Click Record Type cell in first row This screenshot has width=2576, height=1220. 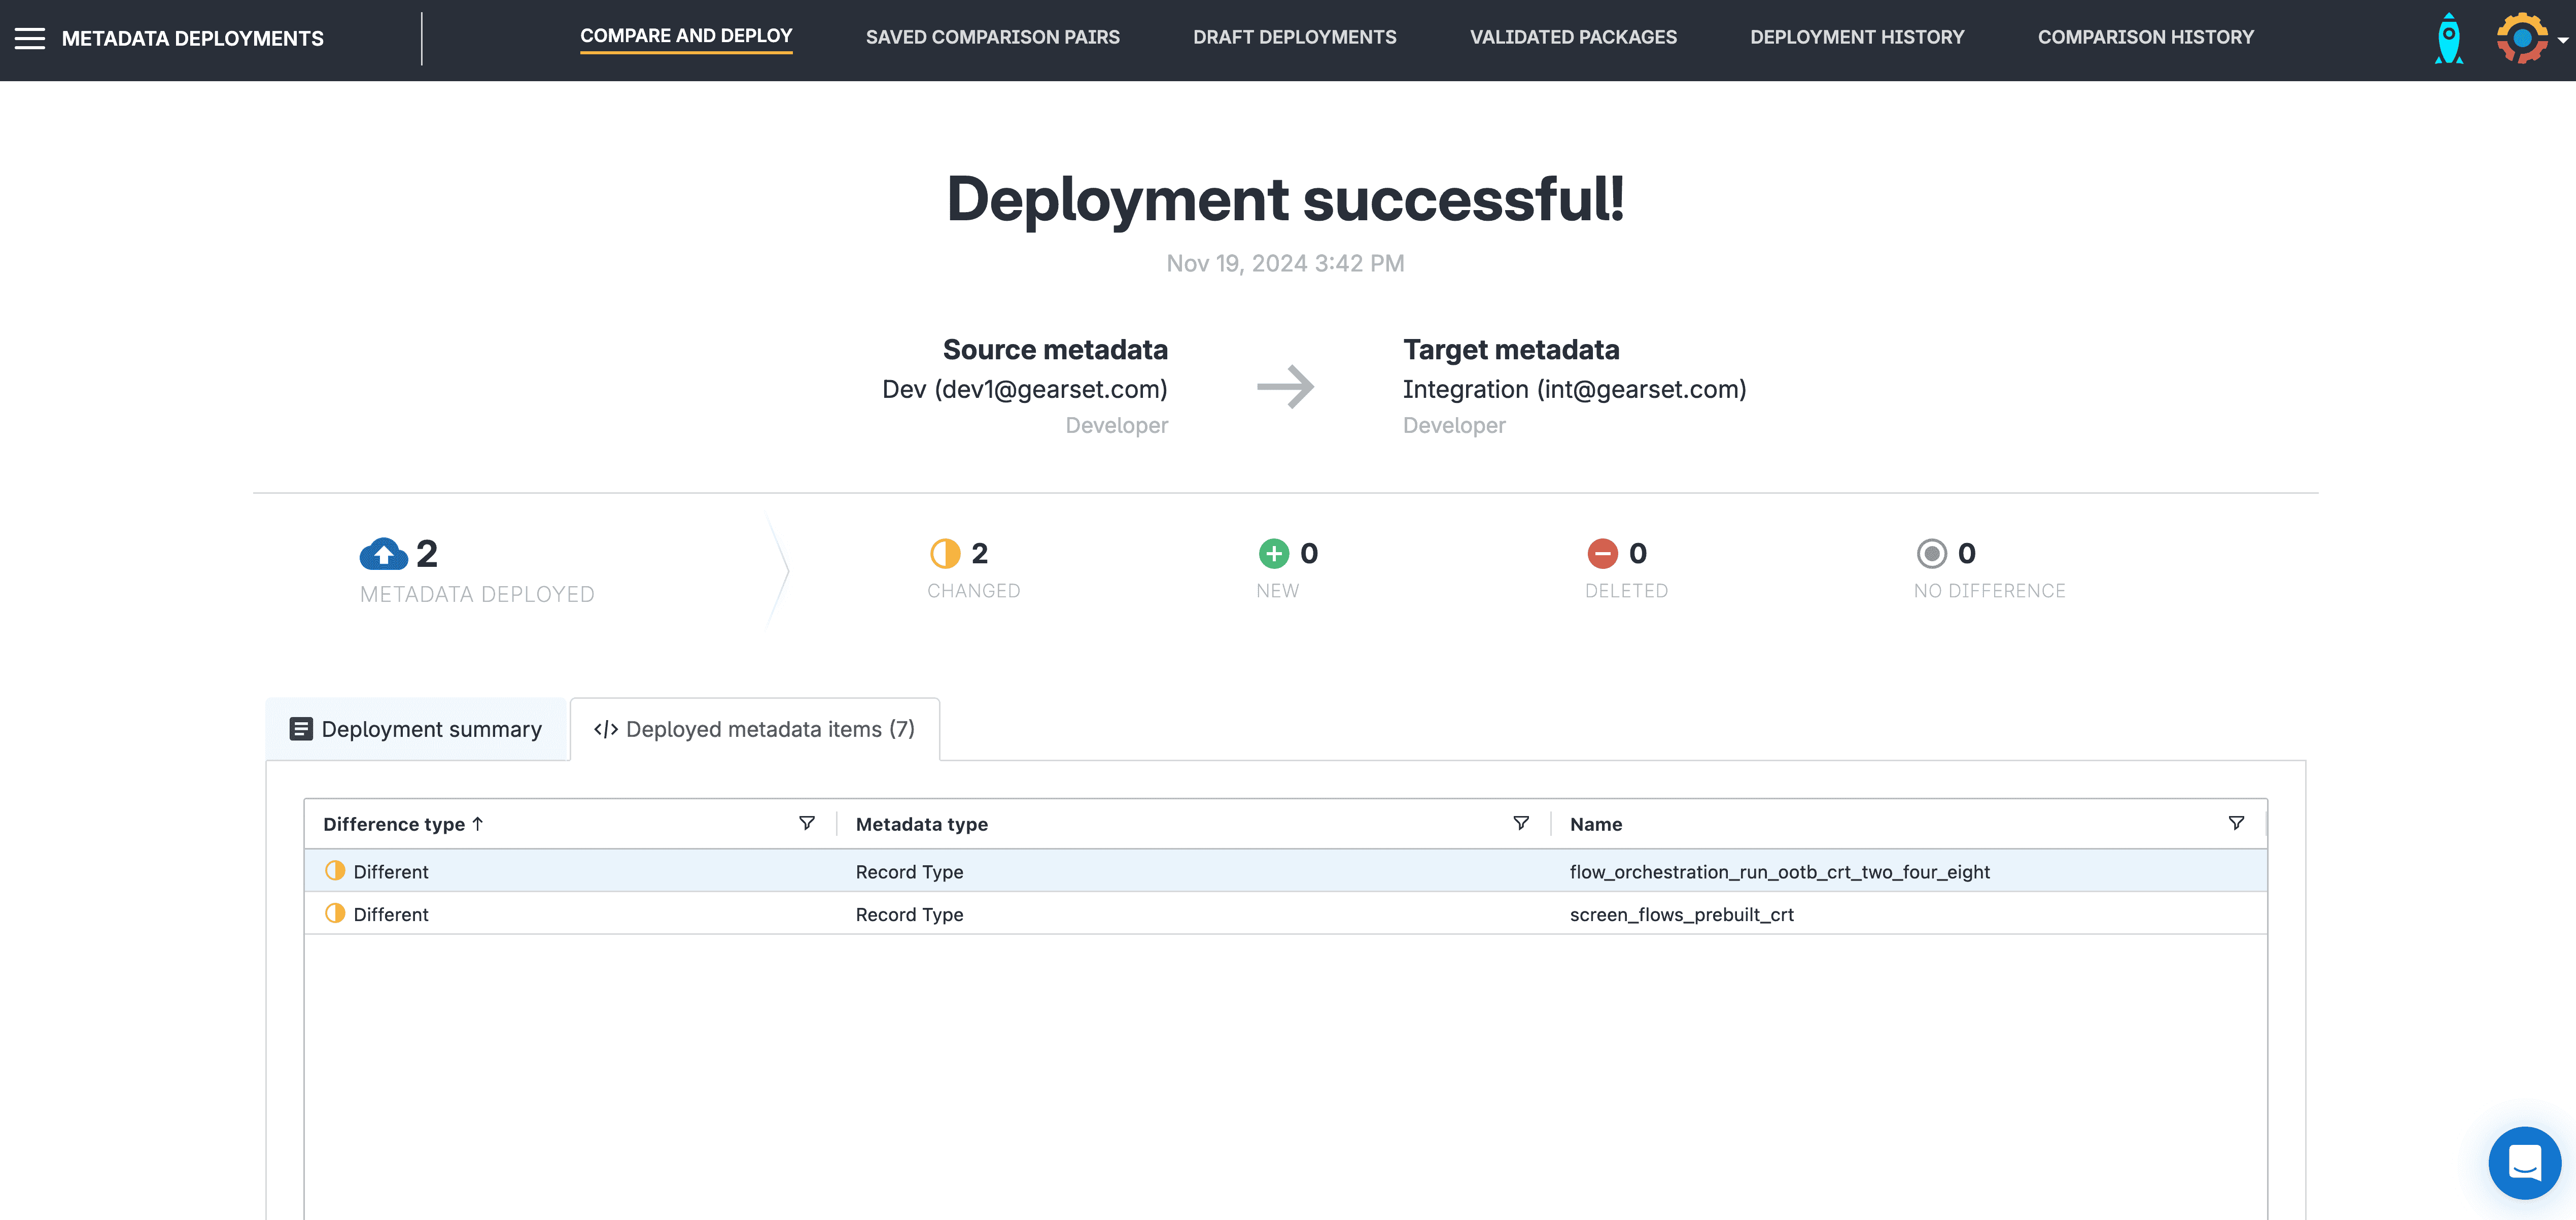tap(910, 872)
